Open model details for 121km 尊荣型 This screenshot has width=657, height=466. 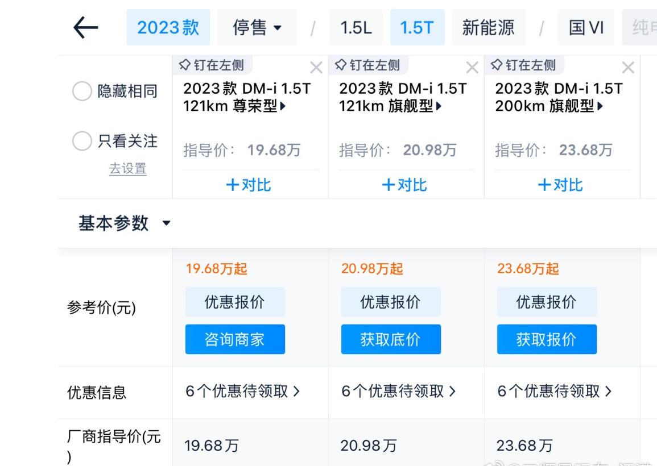[x=247, y=97]
